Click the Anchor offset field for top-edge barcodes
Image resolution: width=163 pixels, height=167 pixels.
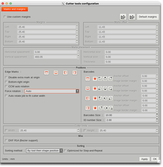pyautogui.click(x=148, y=76)
